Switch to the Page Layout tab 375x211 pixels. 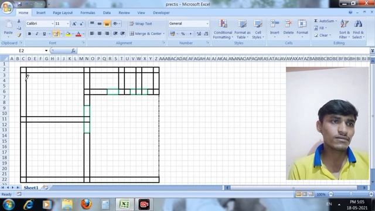(x=63, y=13)
